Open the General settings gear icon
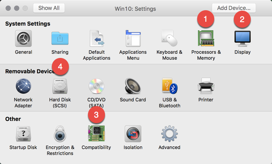 click(23, 38)
